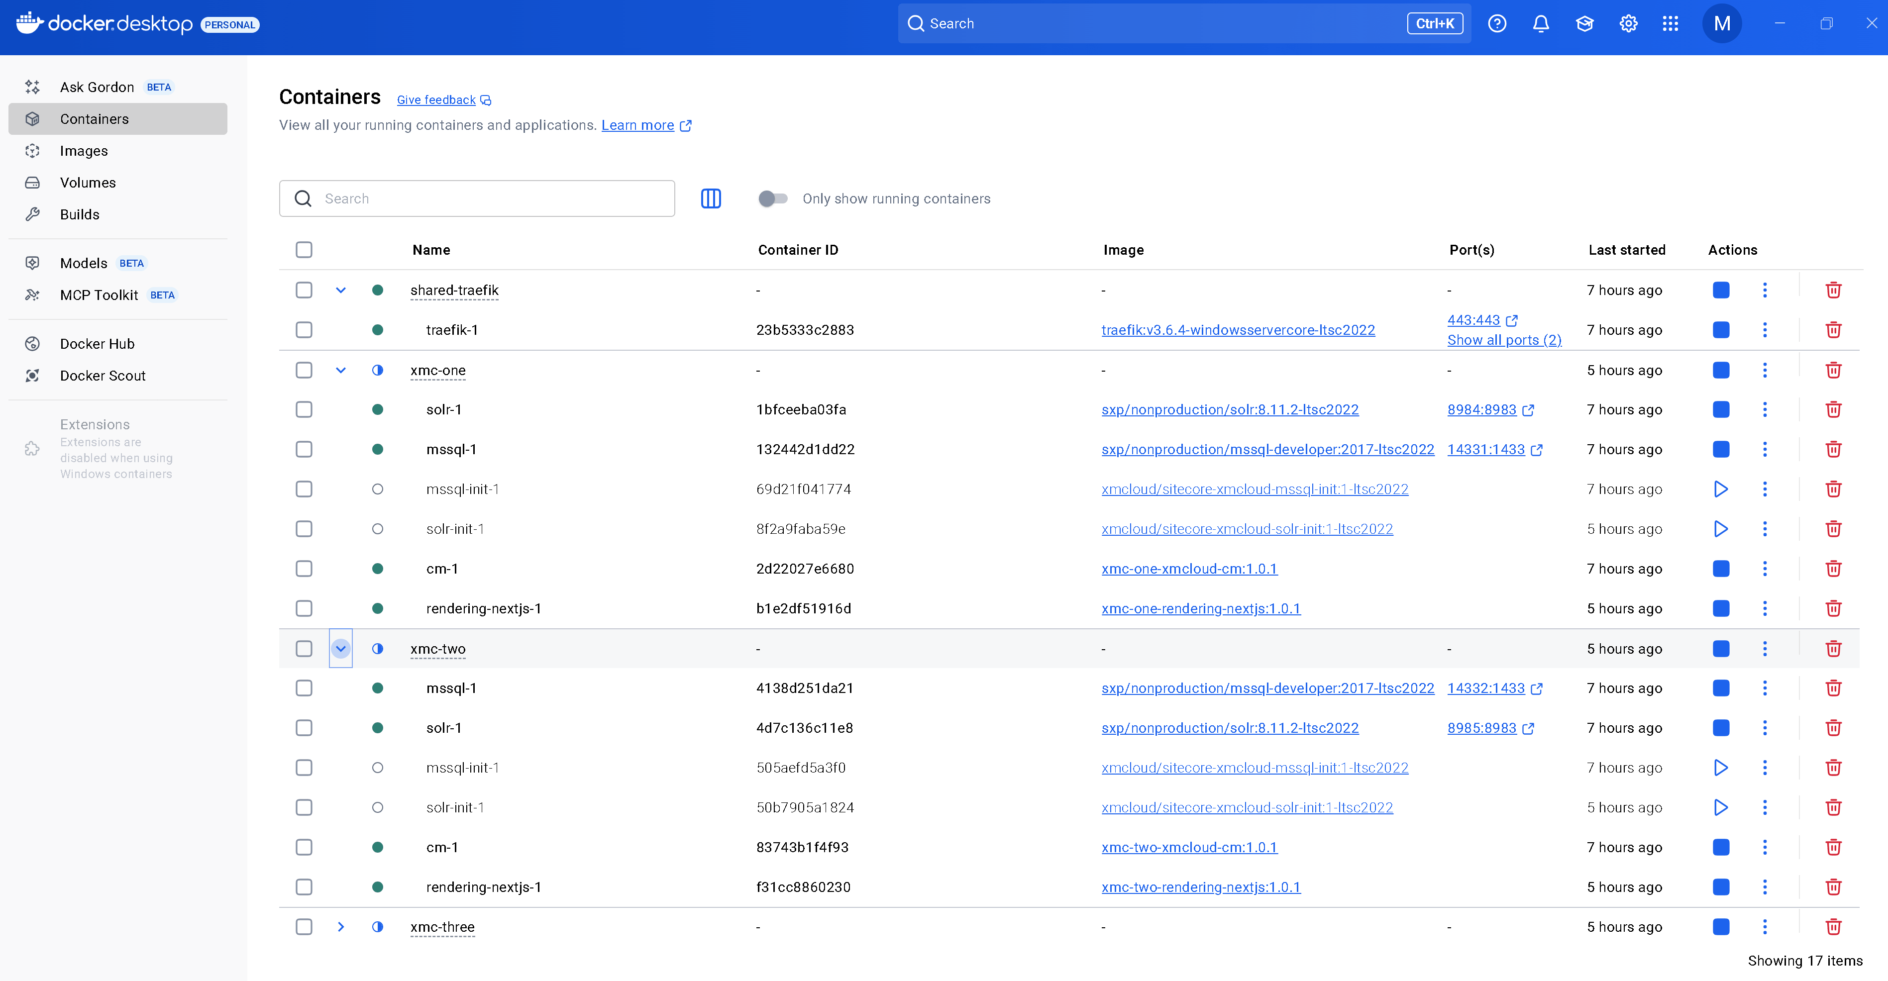Open more actions menu for shared-traefik
The image size is (1888, 981).
click(x=1764, y=290)
